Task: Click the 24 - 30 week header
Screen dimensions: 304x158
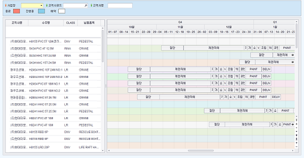Action: point(247,32)
